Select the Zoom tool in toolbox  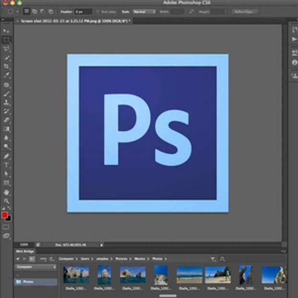click(x=6, y=201)
